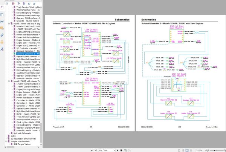Open the page thumbnails panel icon
226x152 pixels.
(3, 14)
